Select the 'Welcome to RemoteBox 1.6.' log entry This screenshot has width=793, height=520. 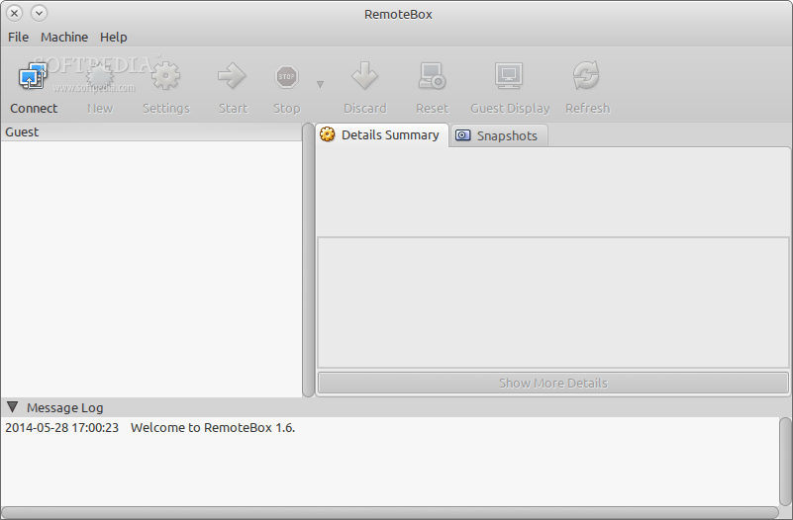click(213, 428)
